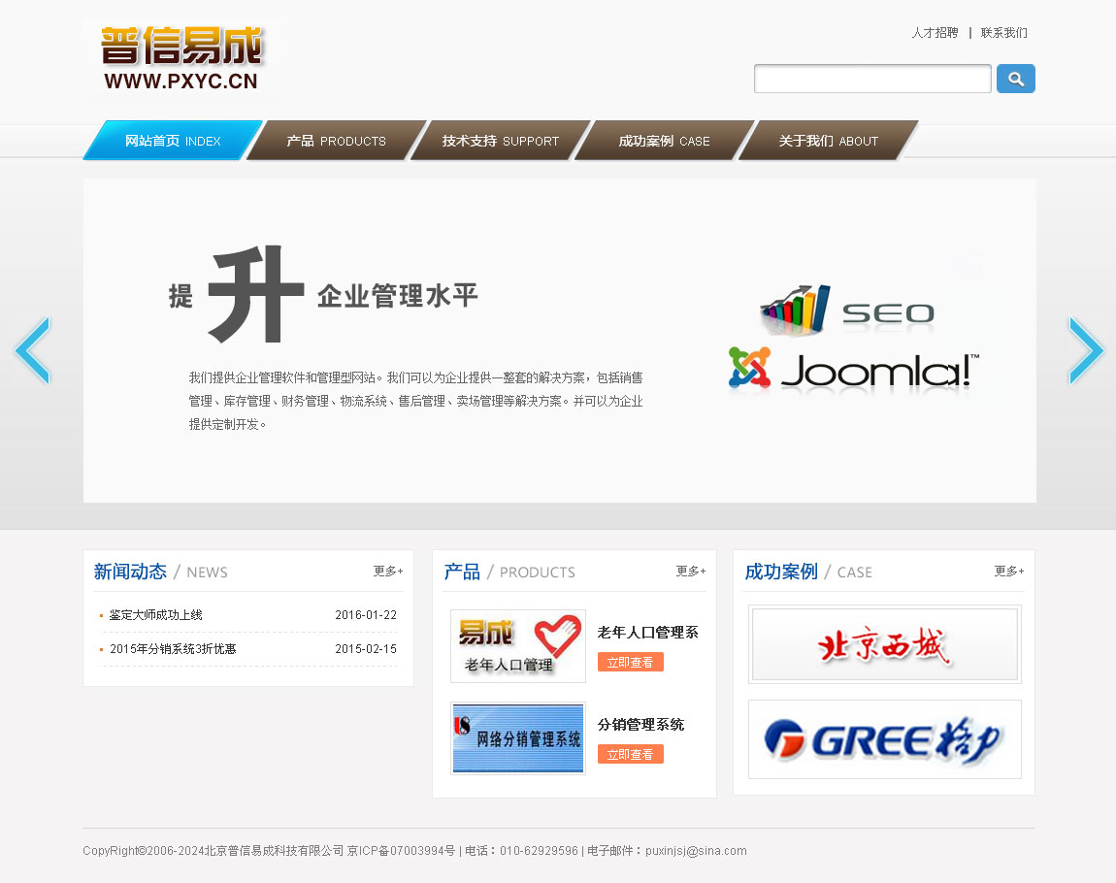Click the 提升企业管理水平 banner headline

click(x=323, y=295)
